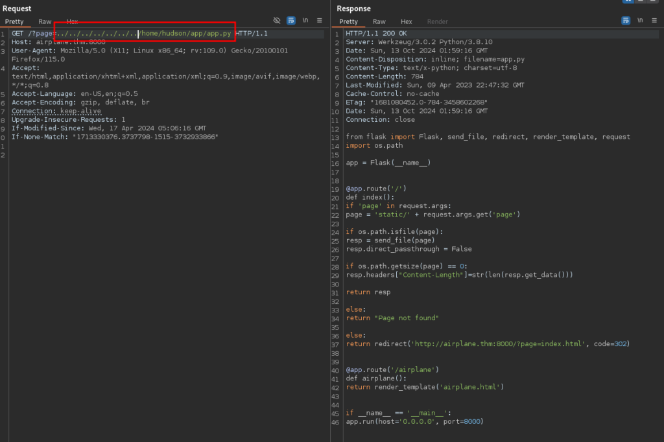Click the Host: airplane.thm:8000 header line
The image size is (664, 442).
[x=58, y=42]
